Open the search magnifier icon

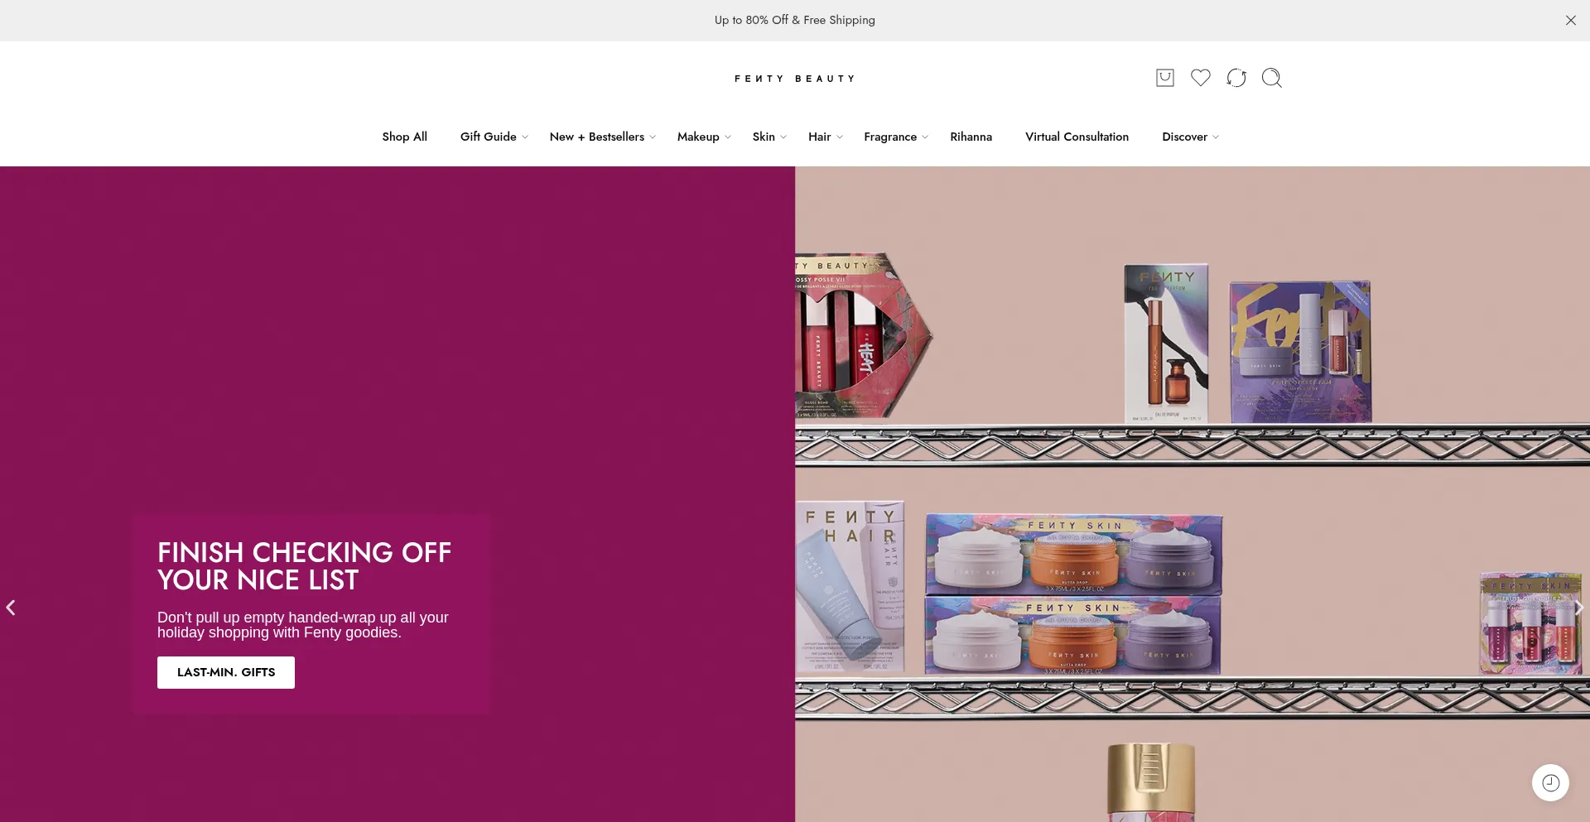tap(1271, 78)
